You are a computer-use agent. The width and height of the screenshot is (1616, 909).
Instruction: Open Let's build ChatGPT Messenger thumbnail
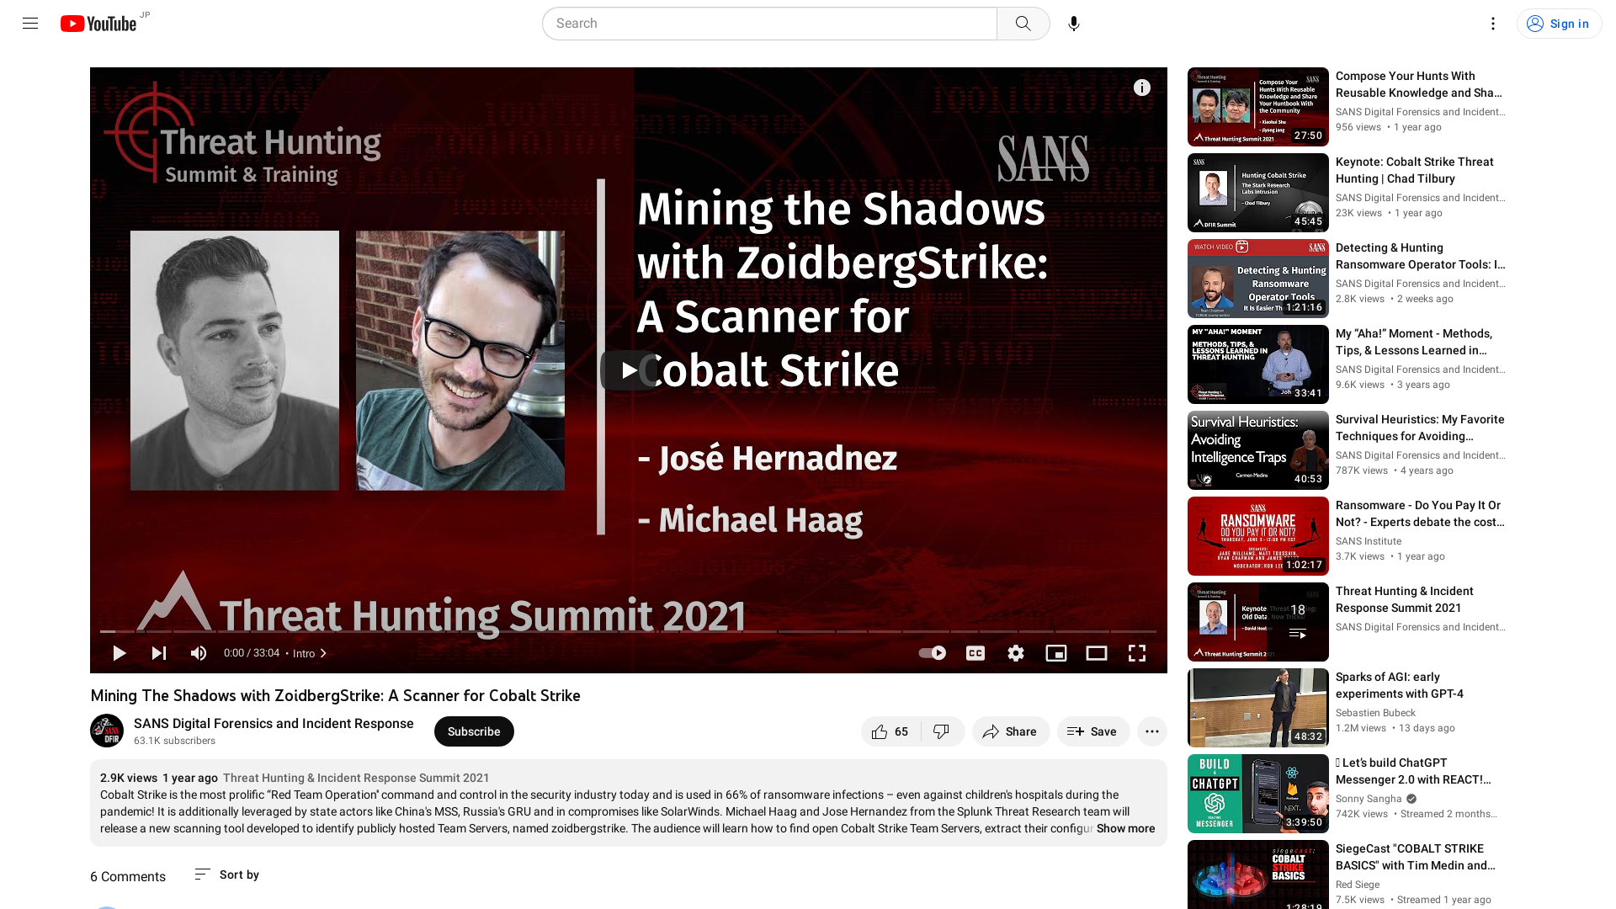[1257, 794]
